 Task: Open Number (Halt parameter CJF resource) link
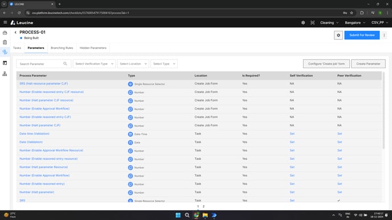[46, 100]
